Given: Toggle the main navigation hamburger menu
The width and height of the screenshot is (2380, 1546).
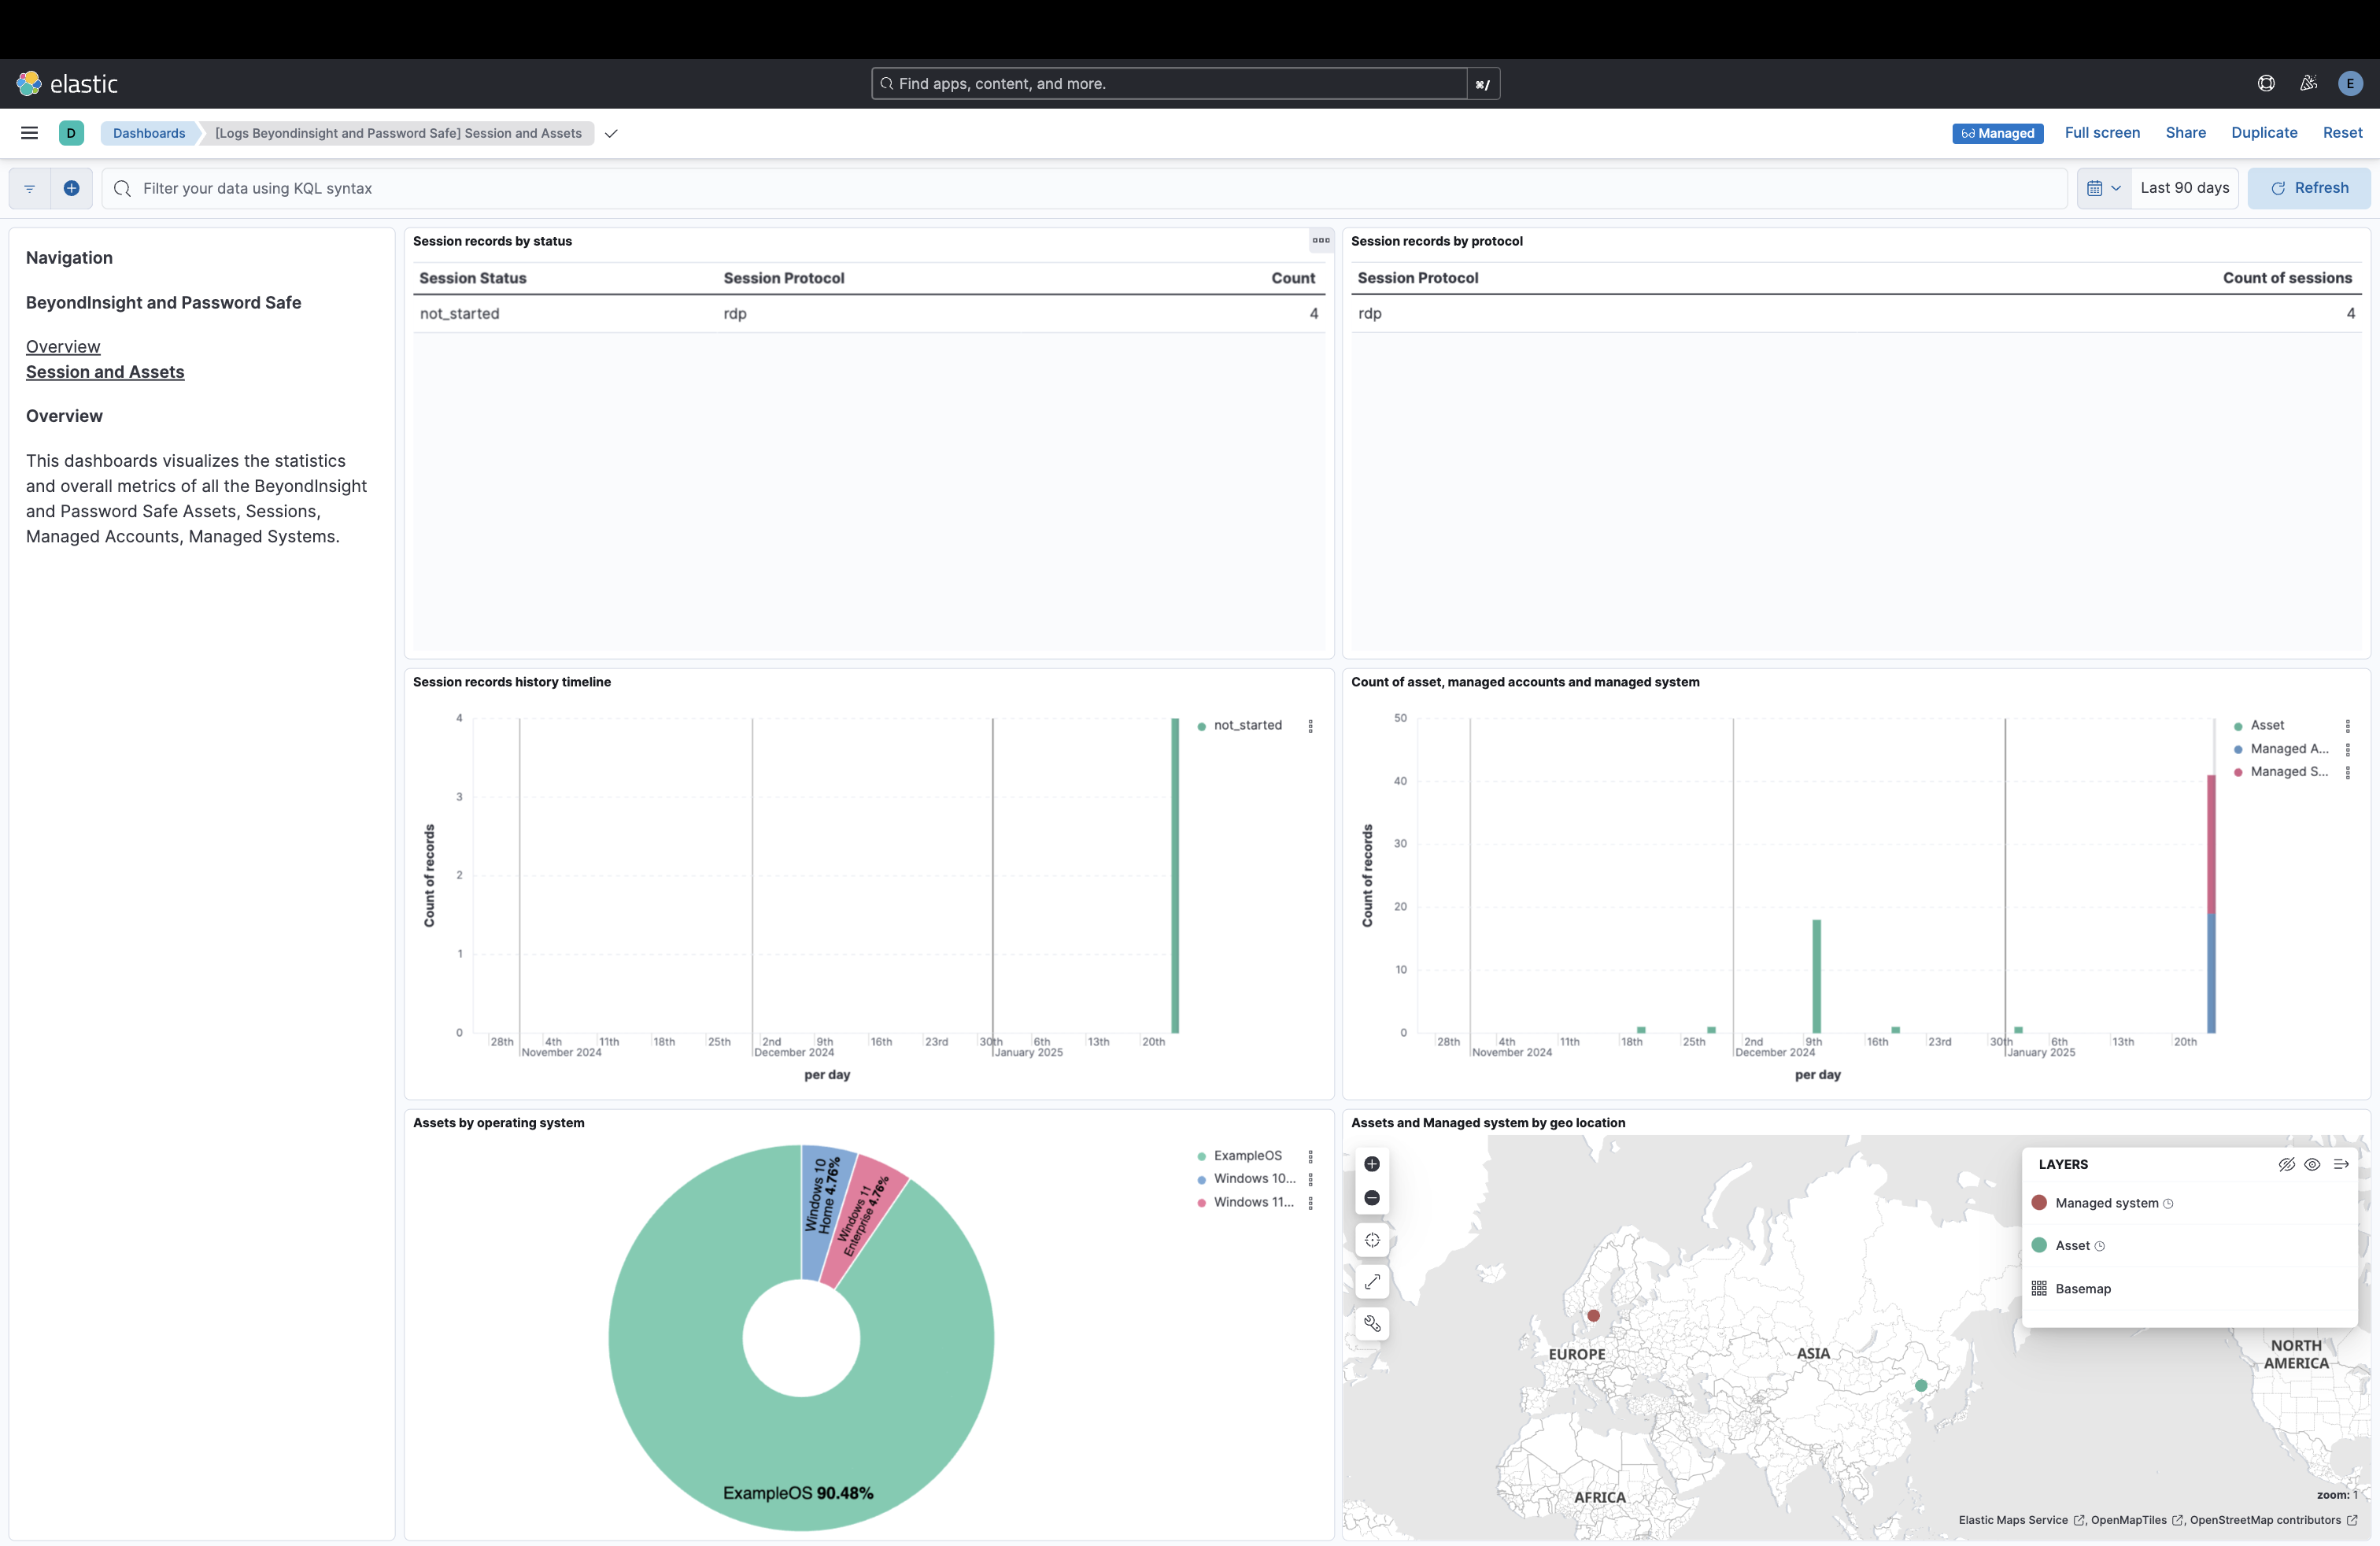Looking at the screenshot, I should (29, 133).
